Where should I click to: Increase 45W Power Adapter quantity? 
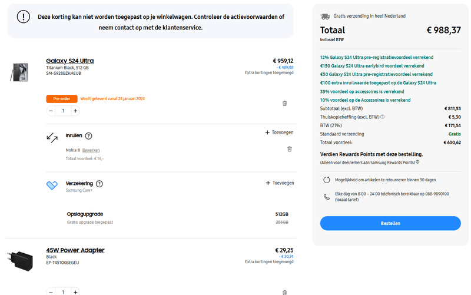click(x=75, y=291)
